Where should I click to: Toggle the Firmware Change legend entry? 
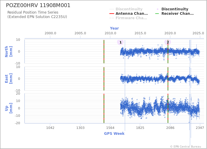(x=128, y=18)
